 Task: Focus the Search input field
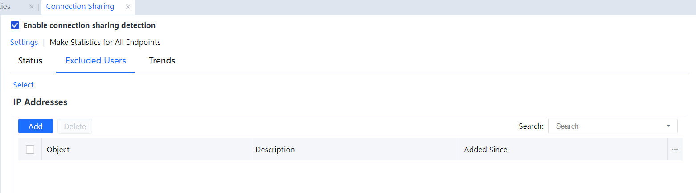606,126
